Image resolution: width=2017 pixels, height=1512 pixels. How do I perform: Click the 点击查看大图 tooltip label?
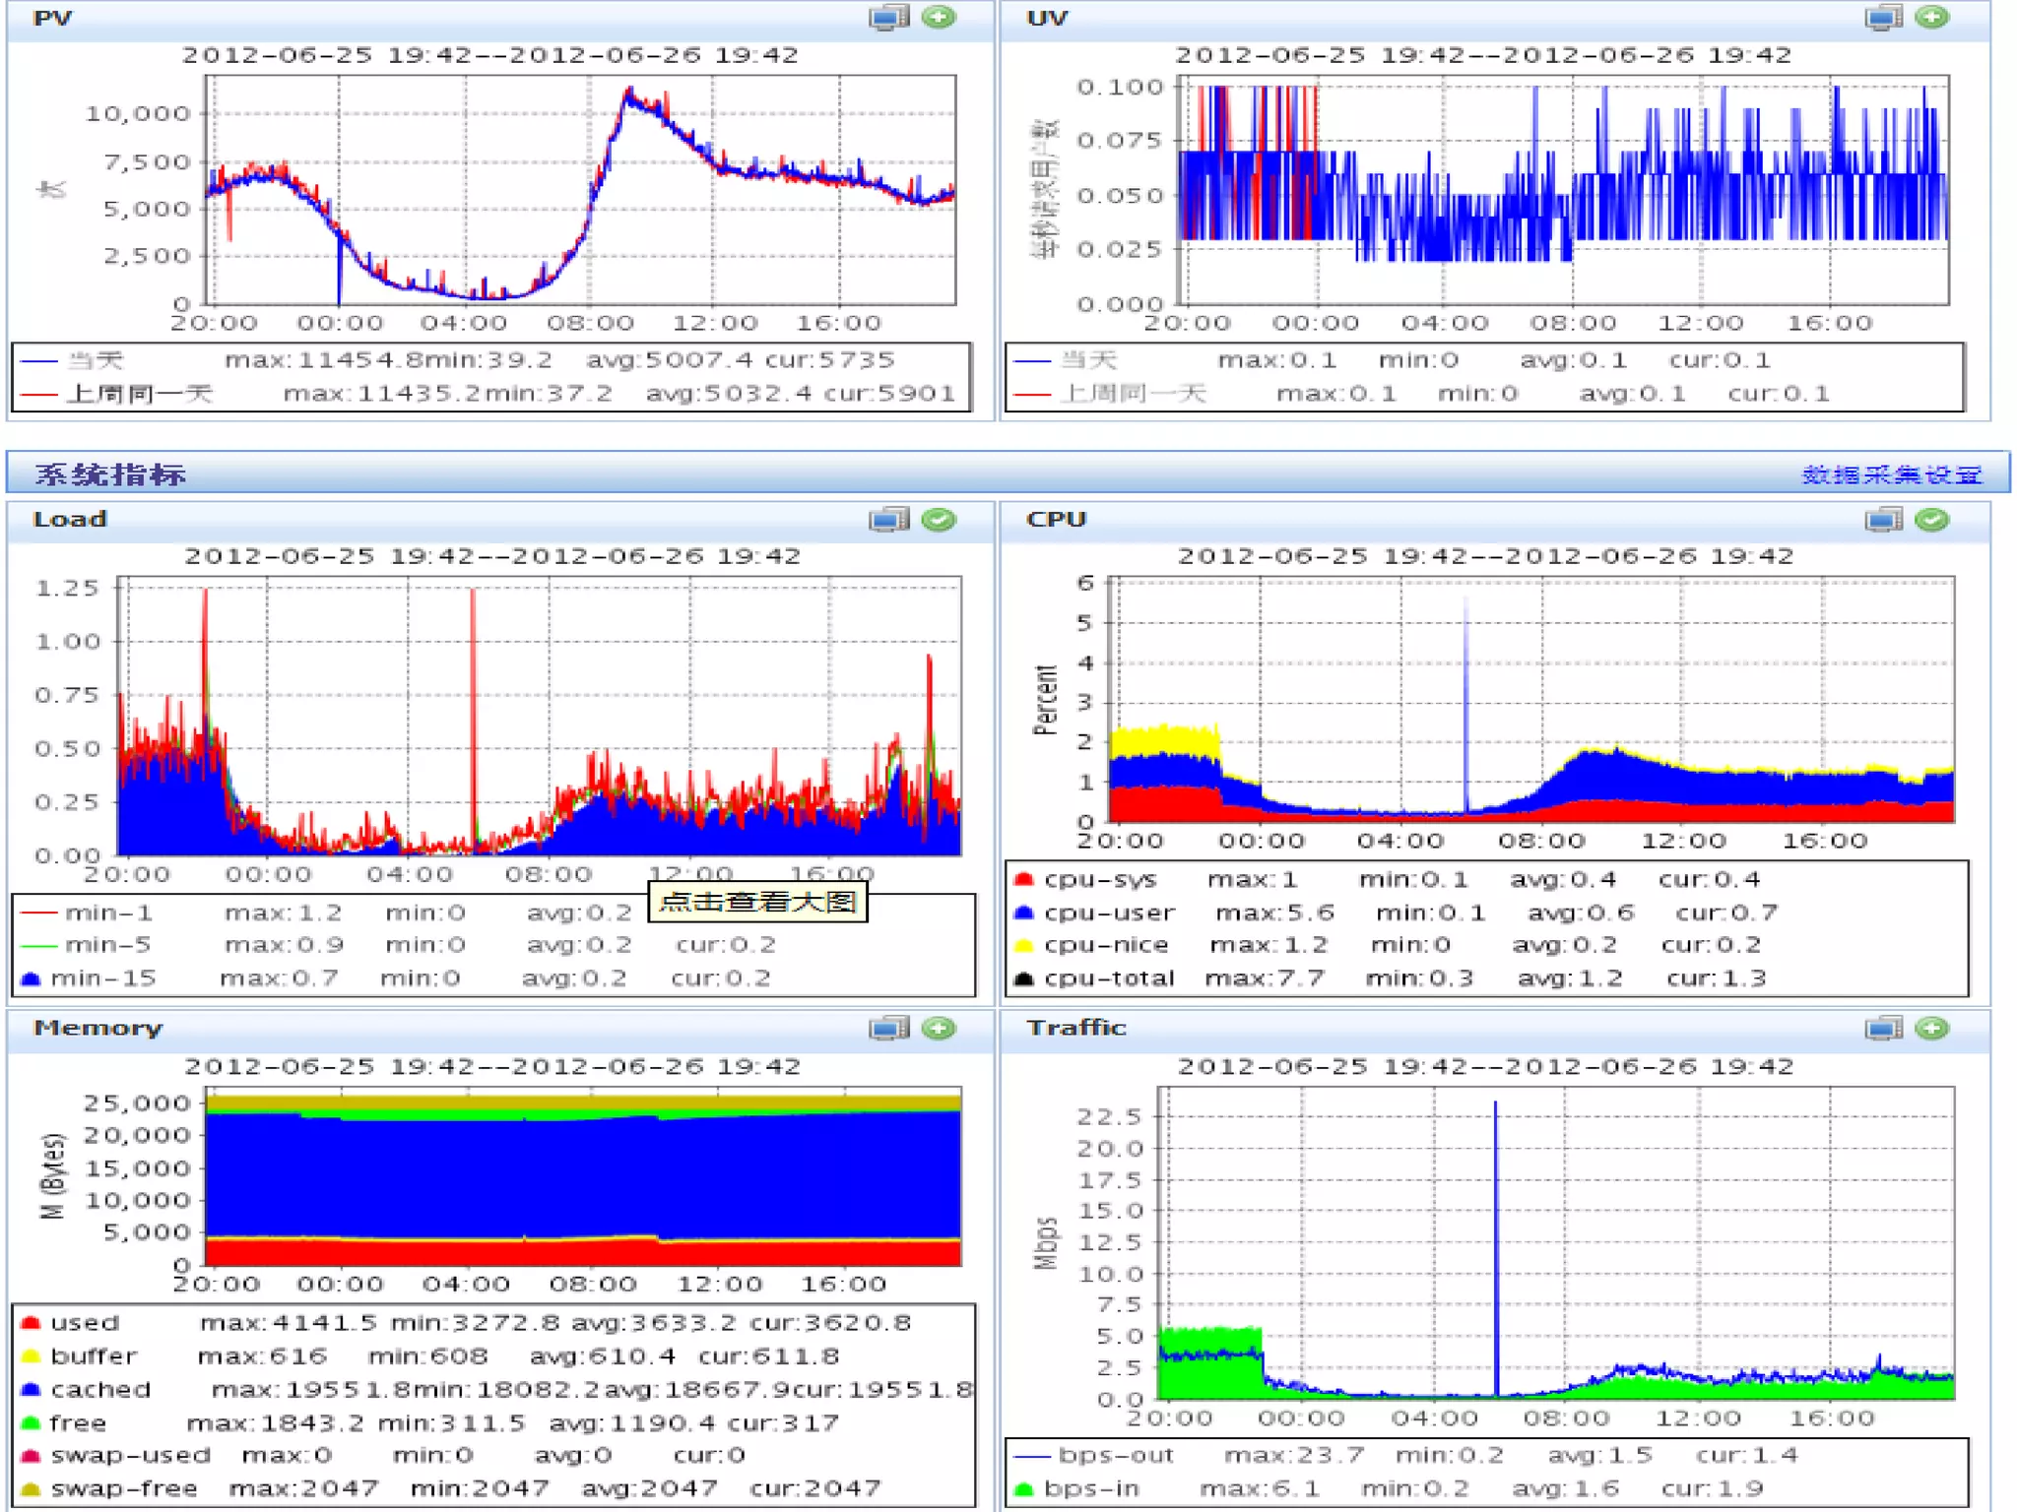pos(756,902)
